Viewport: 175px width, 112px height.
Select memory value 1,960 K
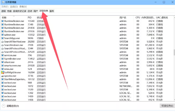150,49
